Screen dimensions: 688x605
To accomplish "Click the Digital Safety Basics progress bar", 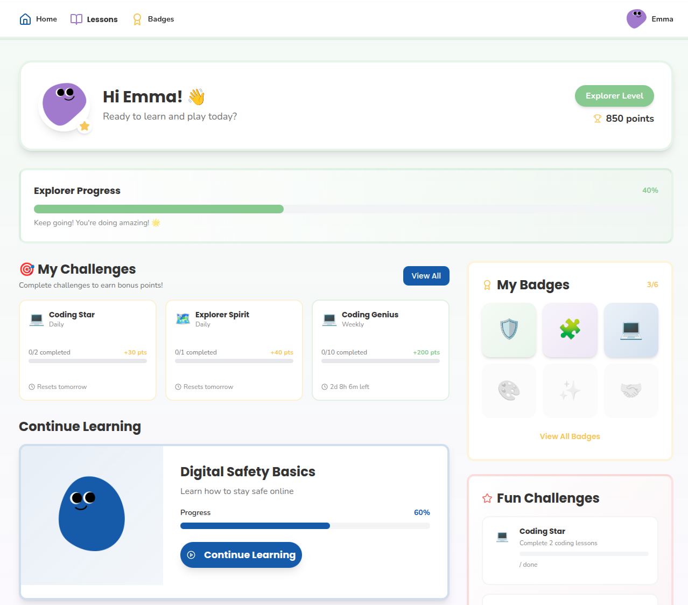I will (x=305, y=526).
